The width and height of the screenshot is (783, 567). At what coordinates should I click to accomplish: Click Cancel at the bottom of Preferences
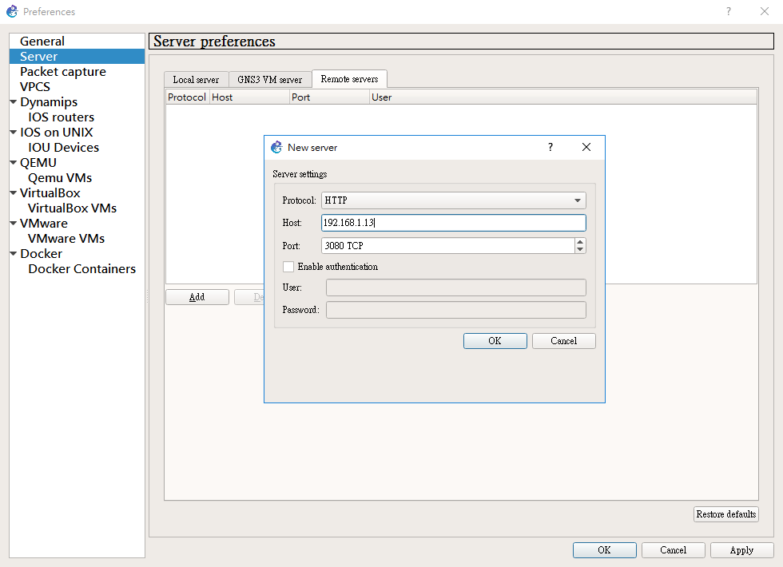673,550
